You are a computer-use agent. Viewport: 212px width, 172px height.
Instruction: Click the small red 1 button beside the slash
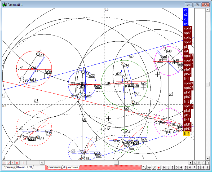pos(13,163)
